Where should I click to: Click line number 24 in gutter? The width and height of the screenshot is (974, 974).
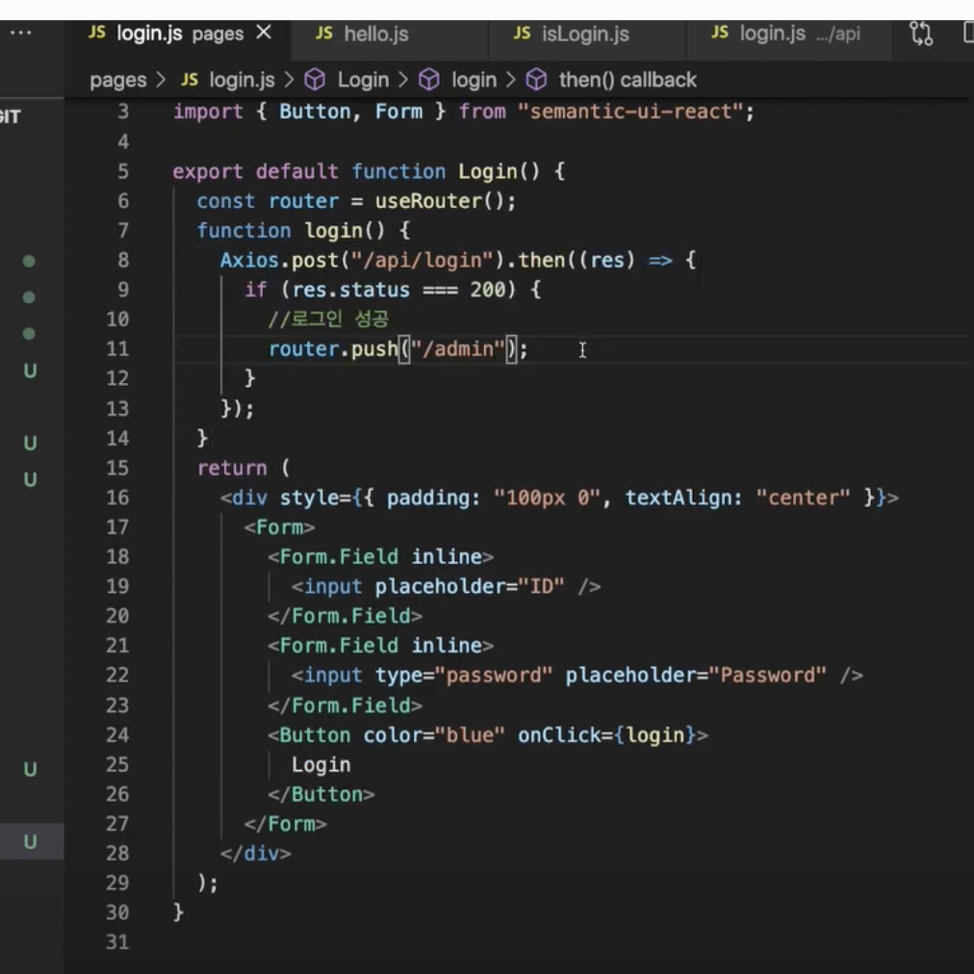coord(117,735)
